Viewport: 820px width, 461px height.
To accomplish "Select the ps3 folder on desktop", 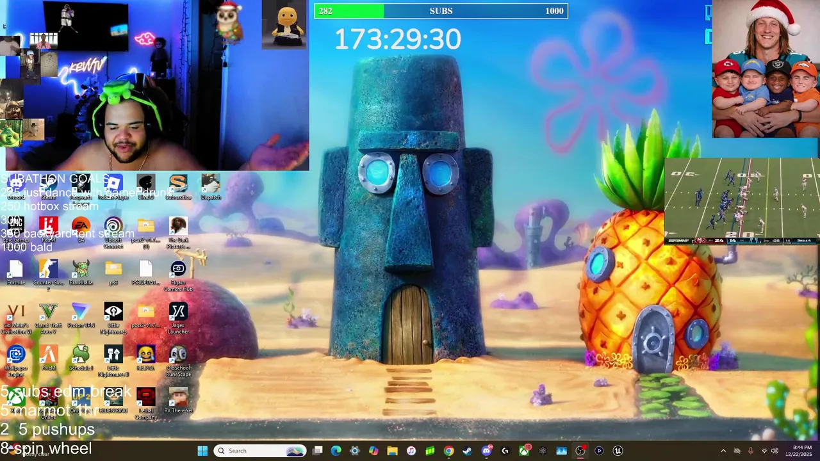I will click(113, 273).
